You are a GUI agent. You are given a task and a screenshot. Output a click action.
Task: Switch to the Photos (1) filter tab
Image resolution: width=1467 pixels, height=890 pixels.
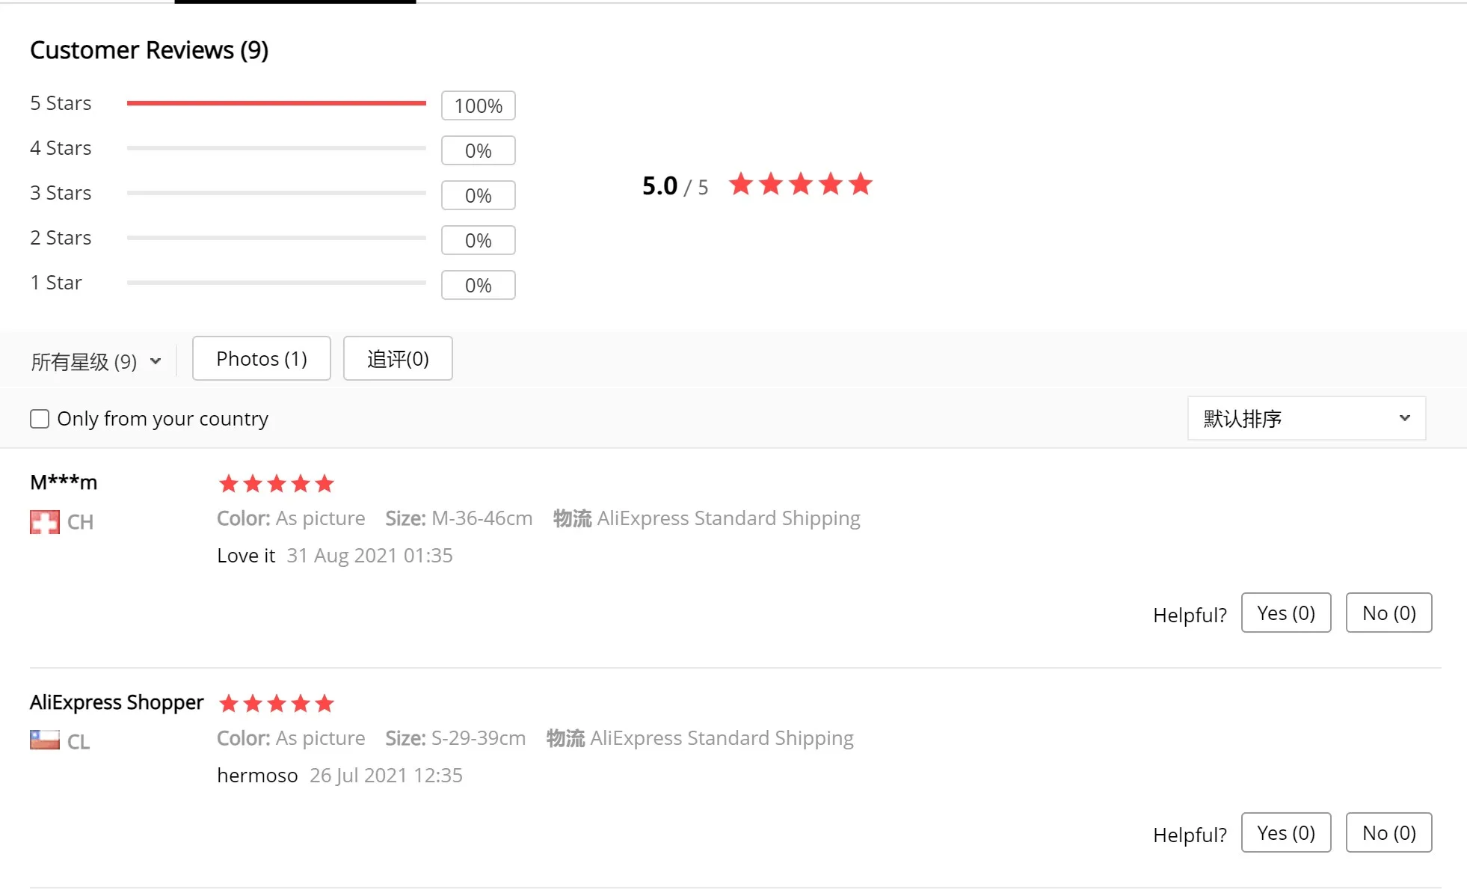(262, 358)
